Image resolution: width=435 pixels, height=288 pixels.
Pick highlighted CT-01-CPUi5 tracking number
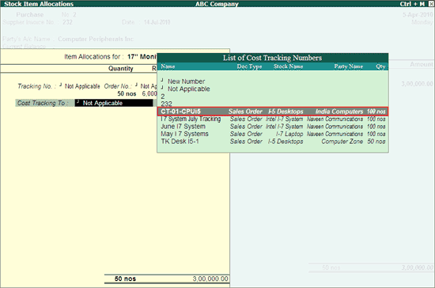(x=273, y=112)
